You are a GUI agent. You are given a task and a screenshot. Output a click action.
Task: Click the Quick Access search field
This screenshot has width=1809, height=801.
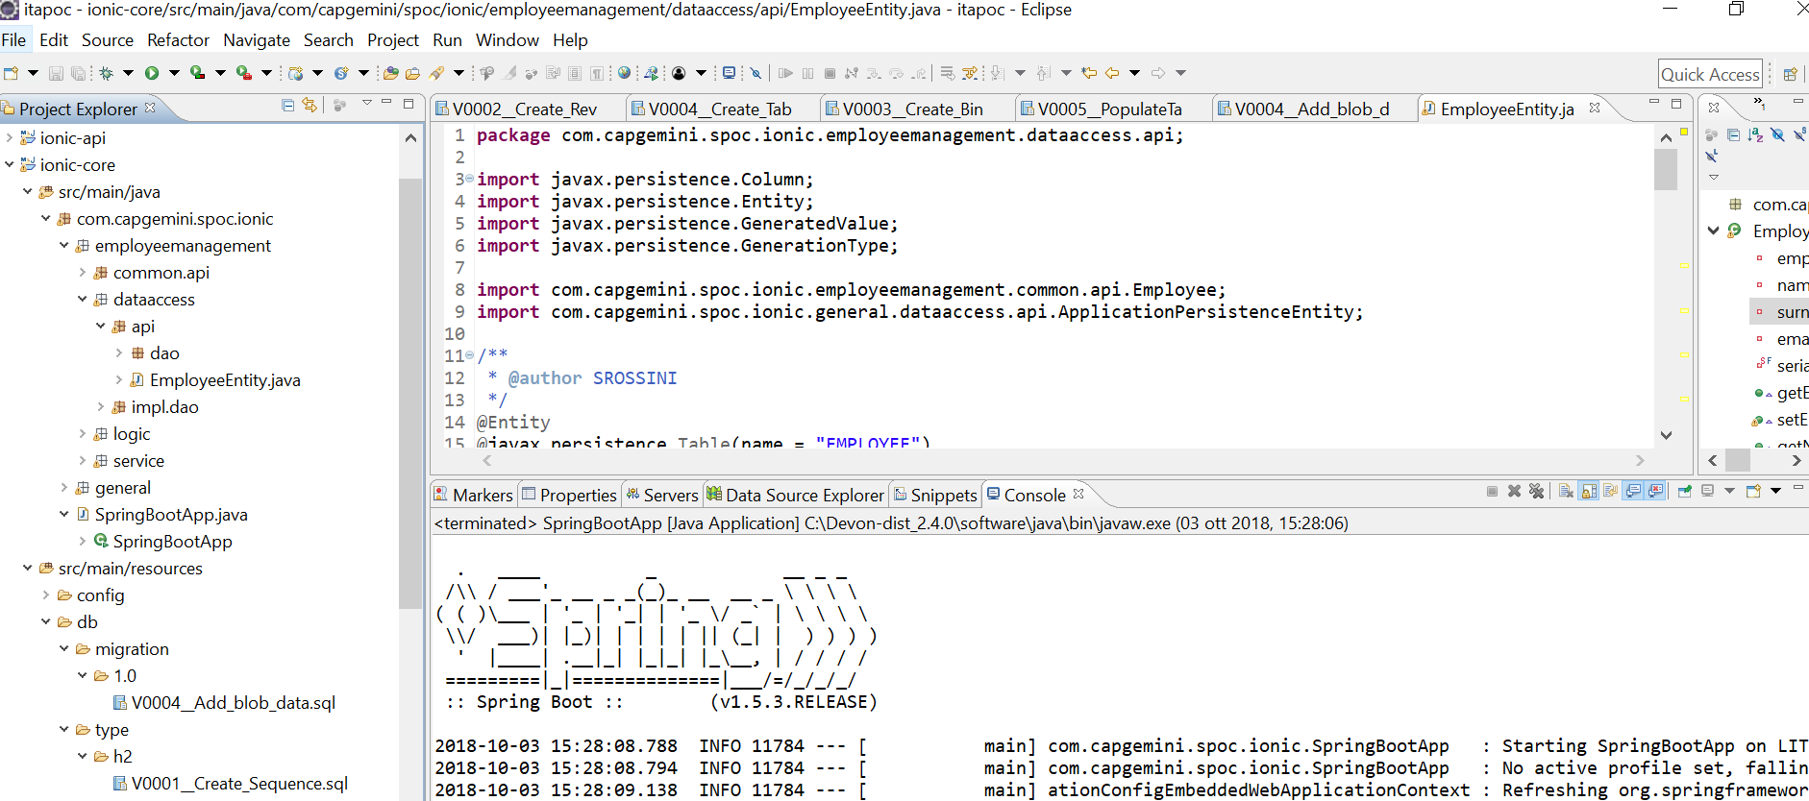pyautogui.click(x=1710, y=74)
